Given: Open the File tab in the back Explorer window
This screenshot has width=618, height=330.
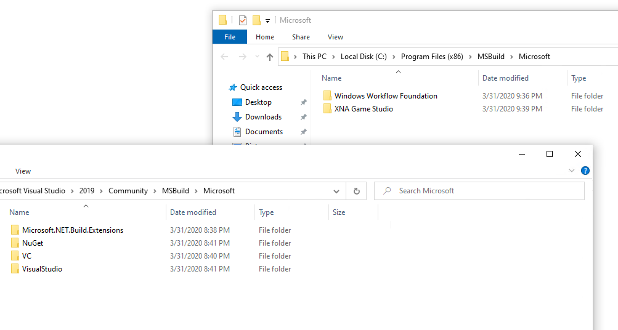Looking at the screenshot, I should [230, 37].
